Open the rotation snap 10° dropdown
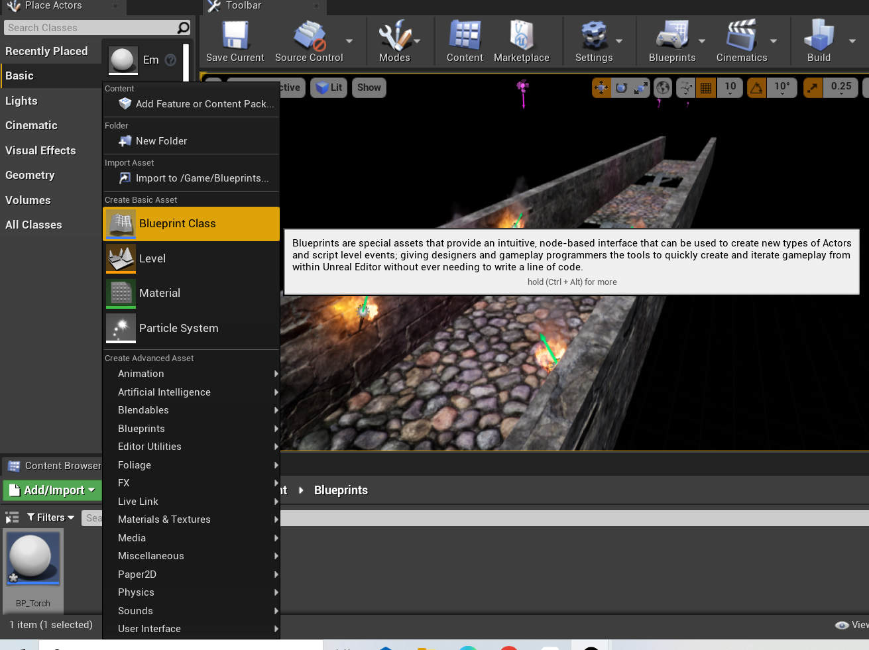This screenshot has width=869, height=650. (782, 87)
